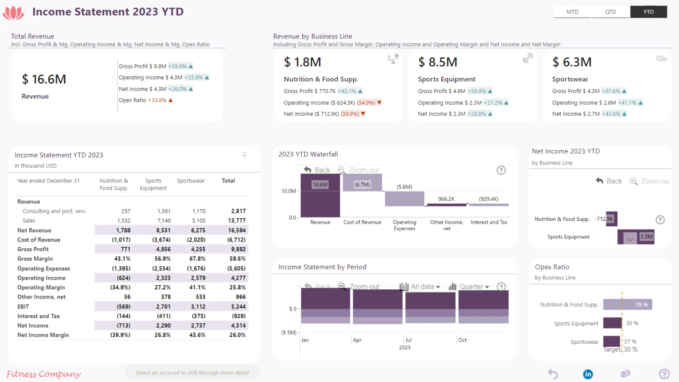This screenshot has width=679, height=382.
Task: Click the dumbbell icon on Sports Equipment card
Action: pyautogui.click(x=528, y=58)
